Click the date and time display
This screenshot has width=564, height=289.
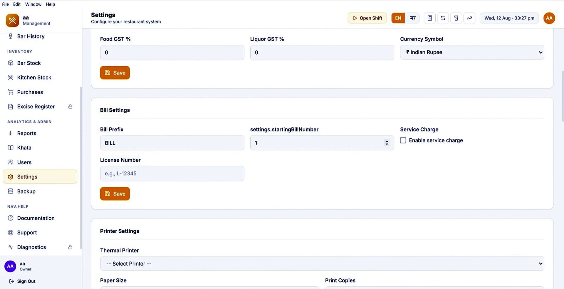pyautogui.click(x=509, y=18)
